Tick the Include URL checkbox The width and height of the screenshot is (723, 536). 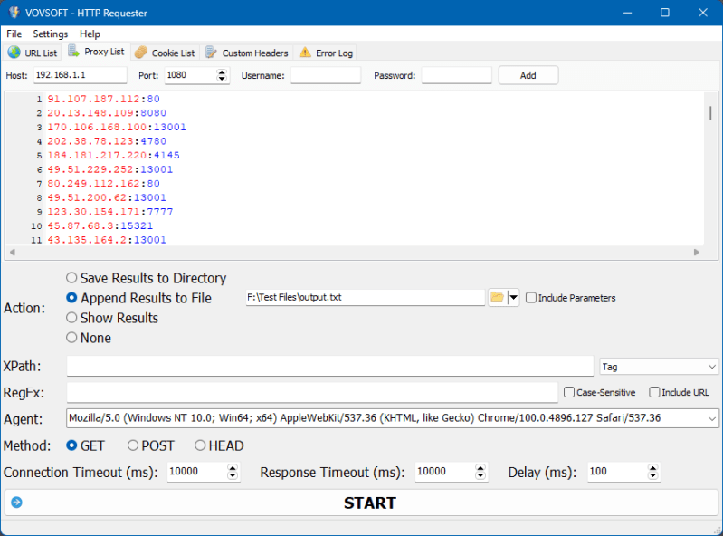654,392
